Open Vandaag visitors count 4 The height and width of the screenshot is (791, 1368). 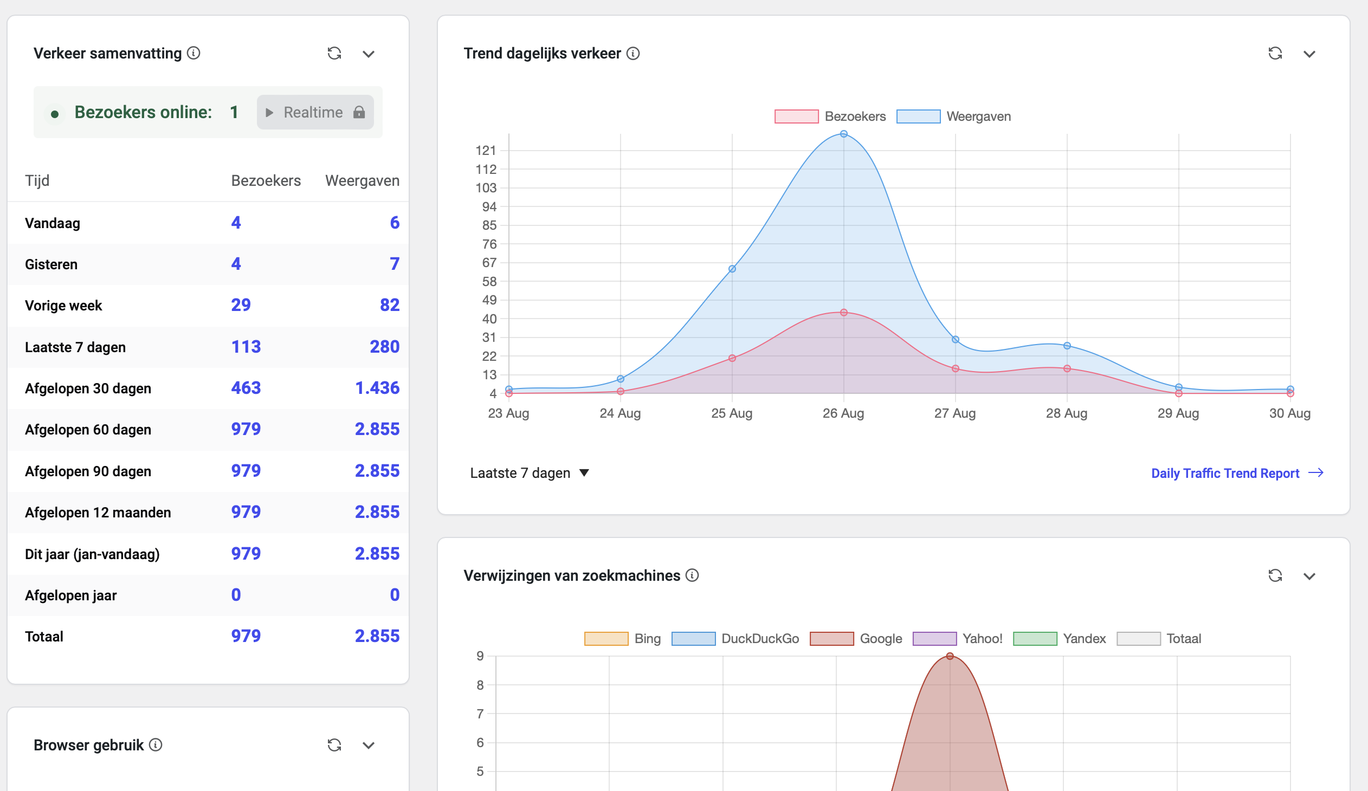coord(236,223)
